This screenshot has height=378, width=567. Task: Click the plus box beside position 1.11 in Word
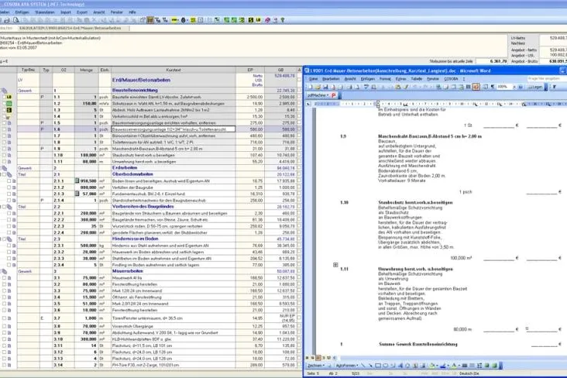tap(335, 265)
